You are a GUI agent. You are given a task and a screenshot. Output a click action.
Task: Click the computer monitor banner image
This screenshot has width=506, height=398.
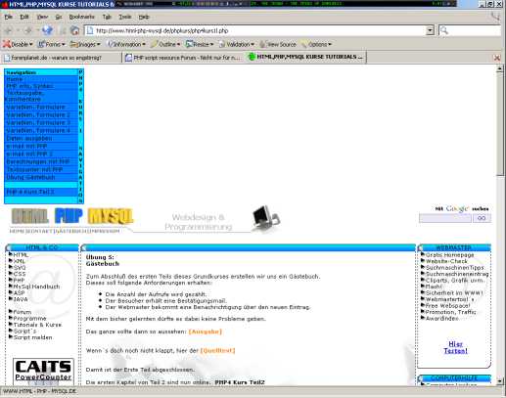(266, 218)
